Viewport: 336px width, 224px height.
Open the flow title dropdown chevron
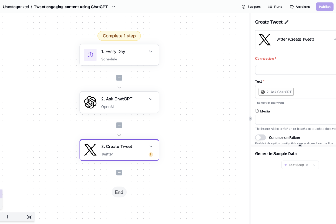113,7
